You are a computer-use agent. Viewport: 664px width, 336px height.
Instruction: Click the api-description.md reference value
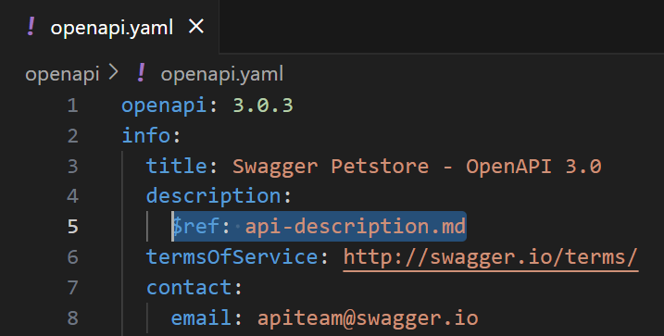pyautogui.click(x=356, y=227)
